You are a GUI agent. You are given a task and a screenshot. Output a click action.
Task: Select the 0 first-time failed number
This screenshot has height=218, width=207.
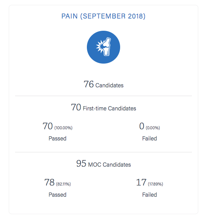[x=142, y=126]
